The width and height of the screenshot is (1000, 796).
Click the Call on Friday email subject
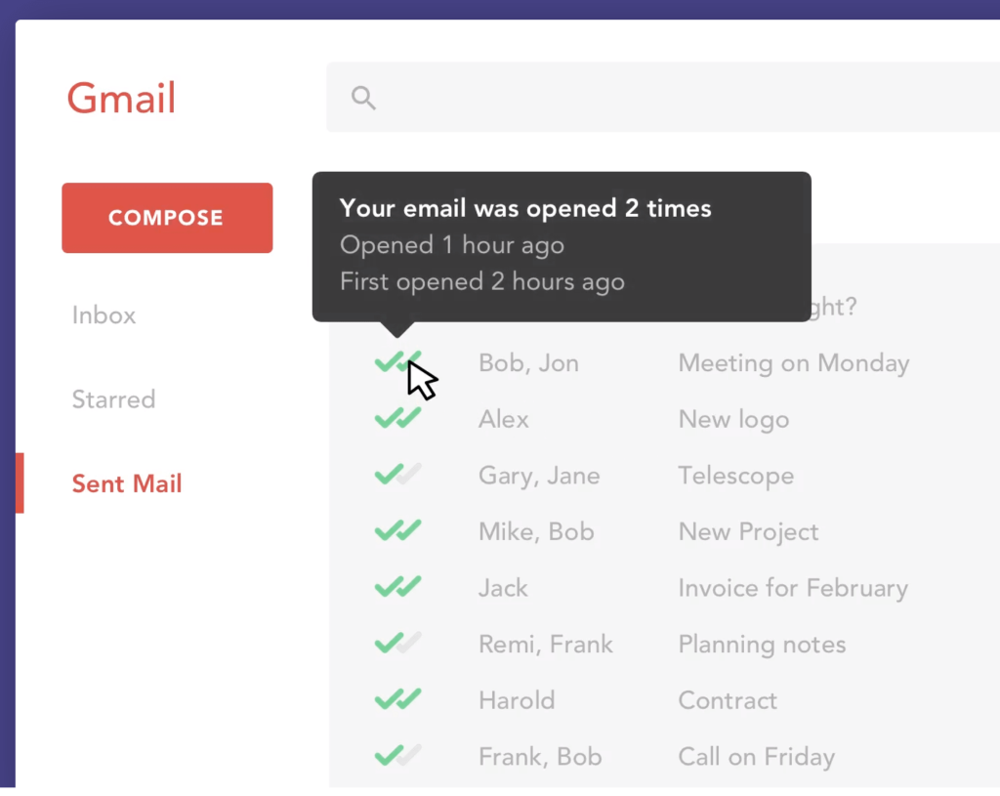(756, 755)
